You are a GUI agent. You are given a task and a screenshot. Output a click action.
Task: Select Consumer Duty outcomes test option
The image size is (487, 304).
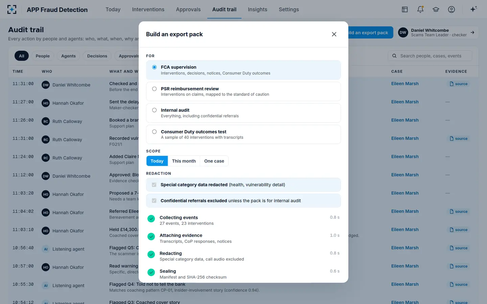pos(243,134)
